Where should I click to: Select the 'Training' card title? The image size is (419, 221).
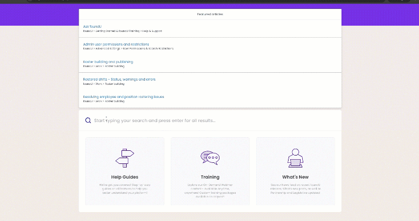[x=210, y=177]
